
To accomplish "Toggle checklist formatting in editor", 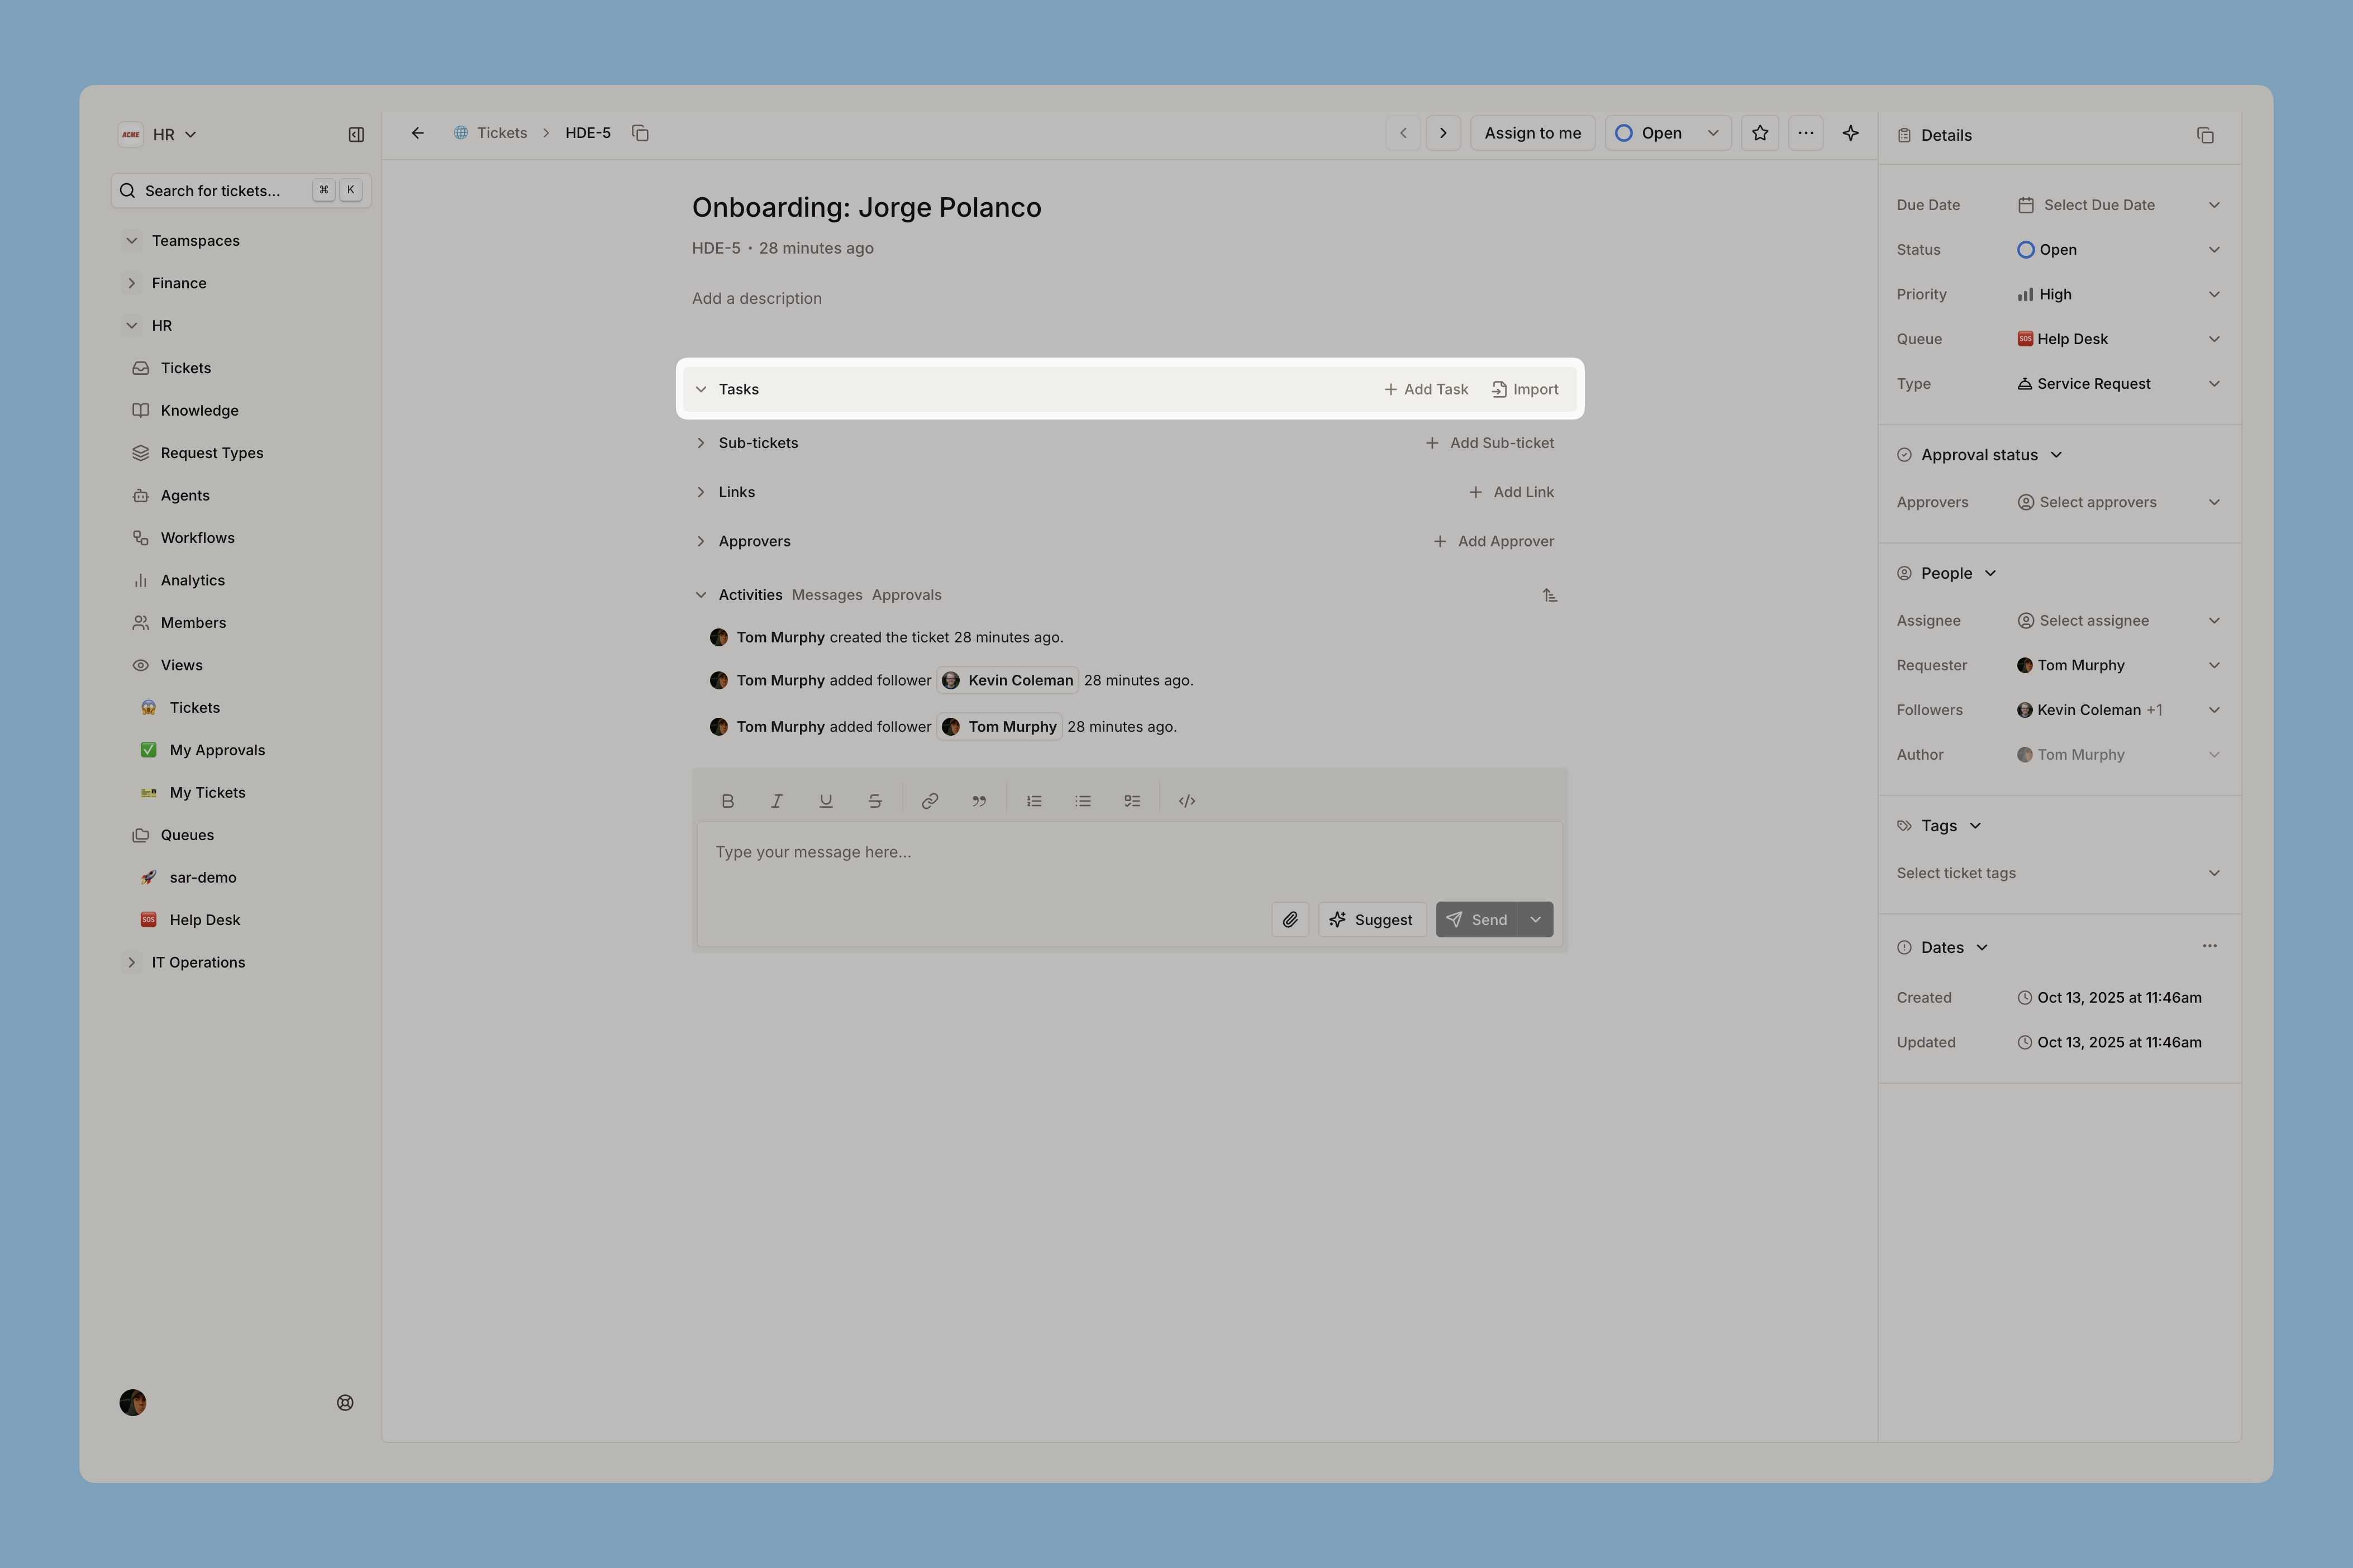I will point(1131,801).
